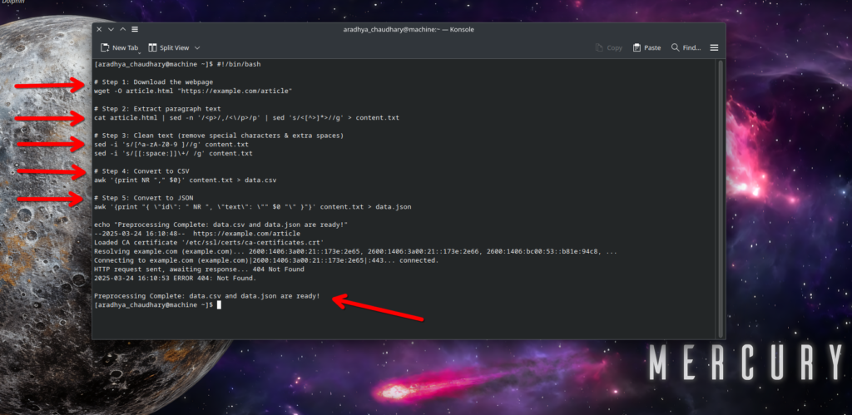The height and width of the screenshot is (415, 852).
Task: Open the Konsole hamburger menu at toolbar right
Action: pos(714,47)
